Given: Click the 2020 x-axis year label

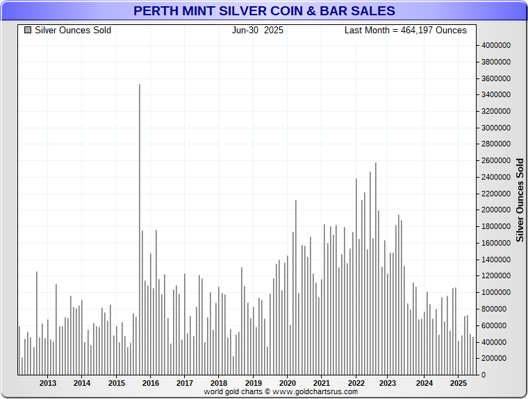Looking at the screenshot, I should pos(287,383).
